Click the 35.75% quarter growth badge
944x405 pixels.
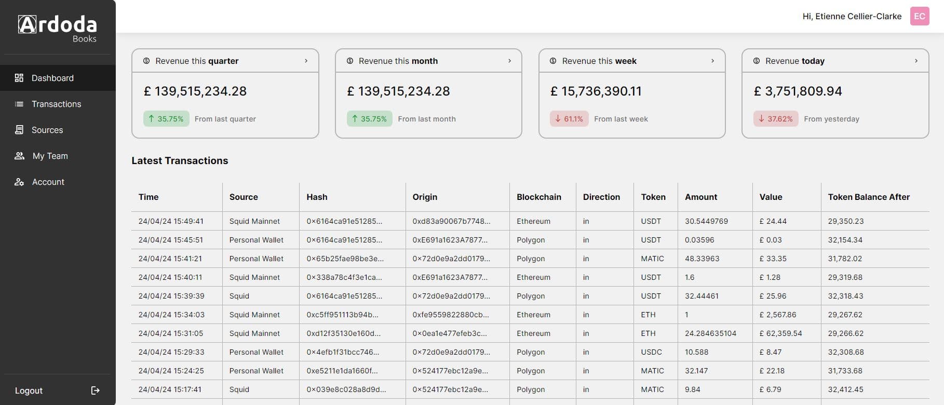tap(166, 119)
